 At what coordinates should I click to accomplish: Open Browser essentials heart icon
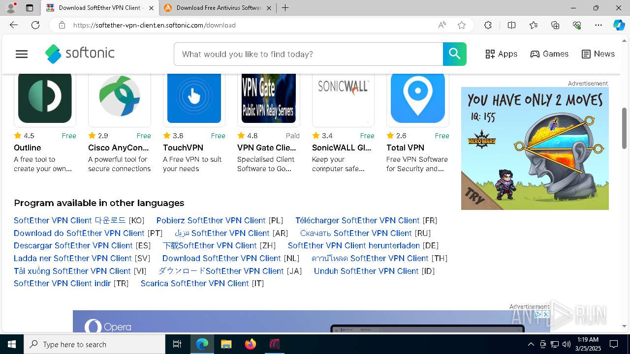pos(577,25)
